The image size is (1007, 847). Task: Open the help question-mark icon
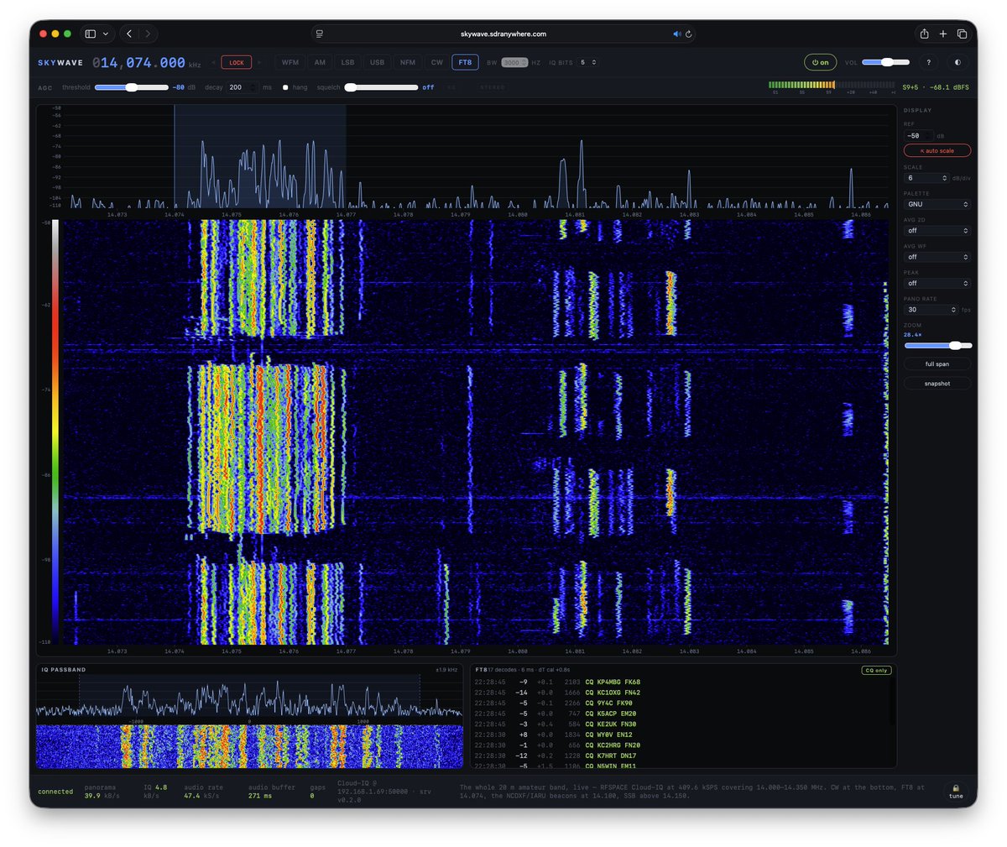click(x=928, y=62)
